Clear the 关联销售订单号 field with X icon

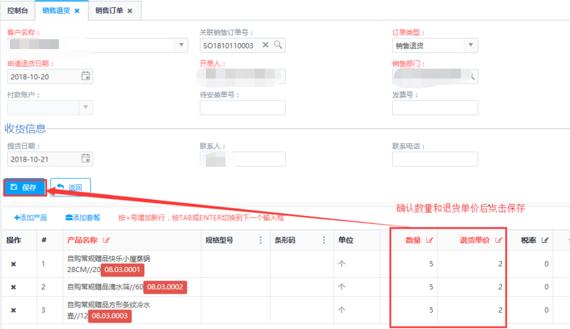265,45
